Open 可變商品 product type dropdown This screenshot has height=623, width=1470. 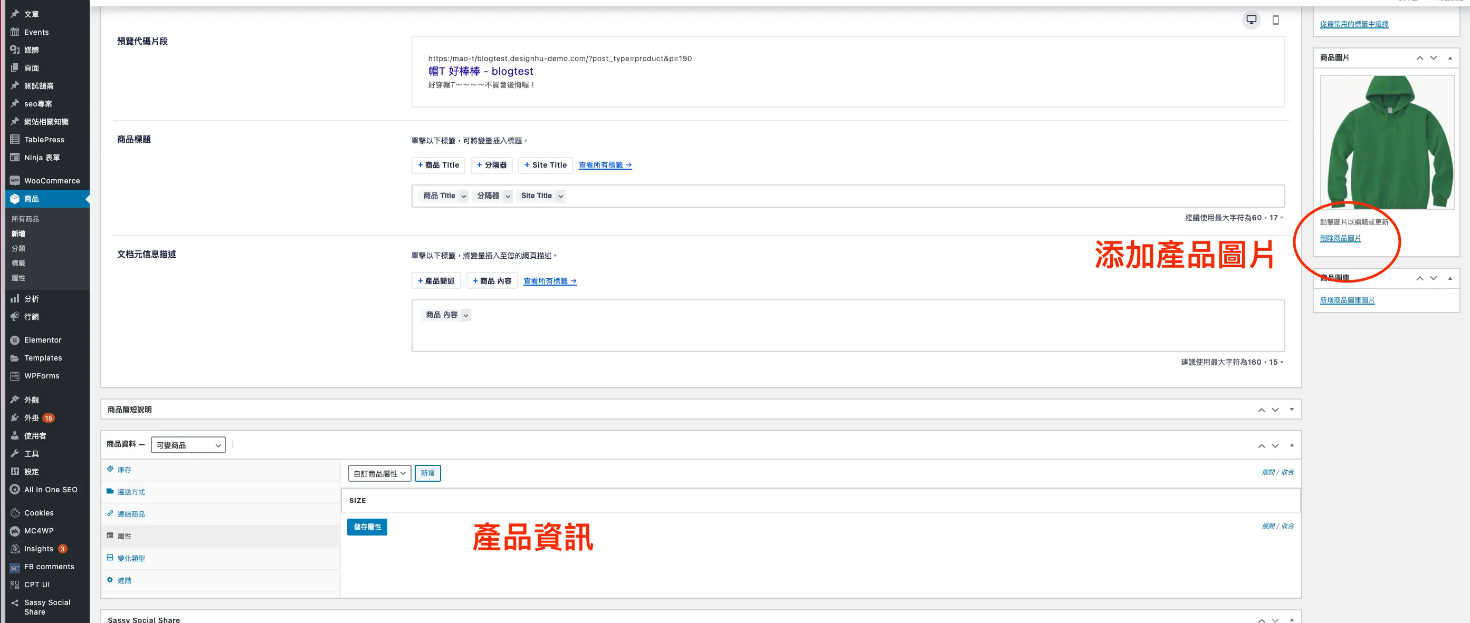(188, 445)
